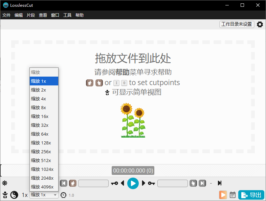This screenshot has width=266, height=201.
Task: Click the cut start time input field
Action: 93,183
